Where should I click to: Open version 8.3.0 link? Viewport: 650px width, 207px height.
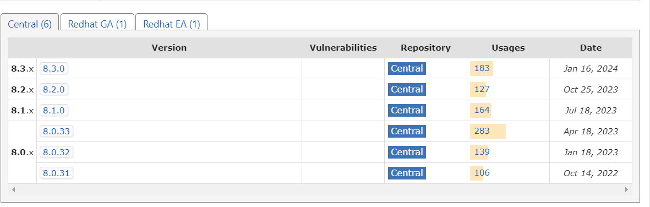point(54,68)
